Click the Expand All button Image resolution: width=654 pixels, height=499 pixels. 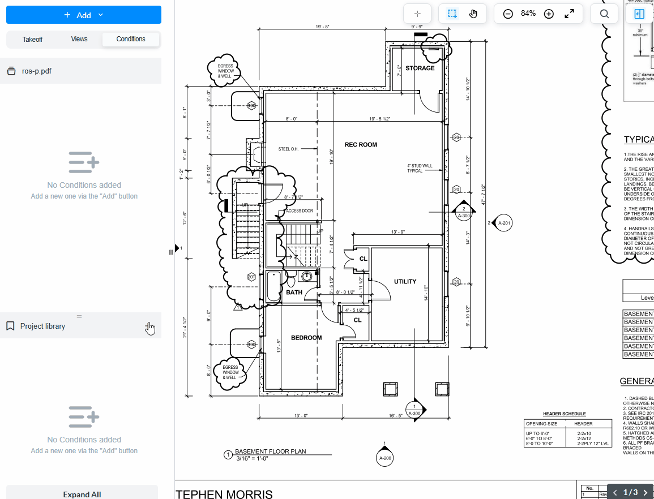pyautogui.click(x=82, y=494)
